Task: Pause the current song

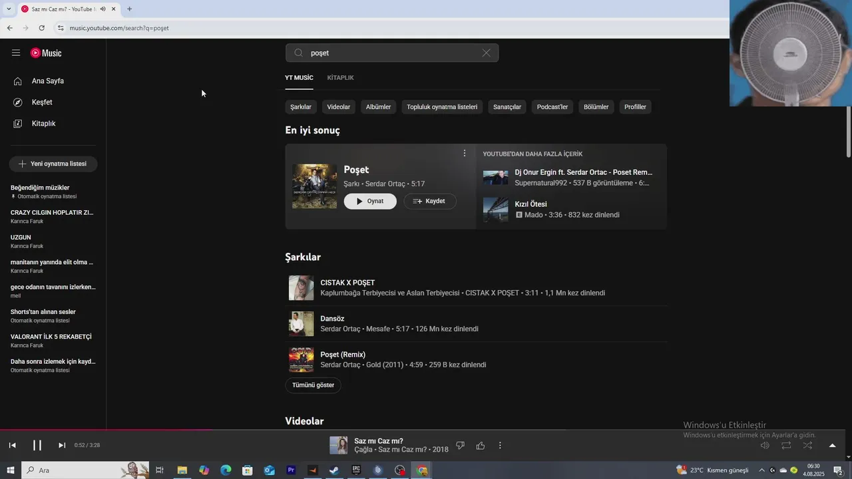Action: [37, 445]
